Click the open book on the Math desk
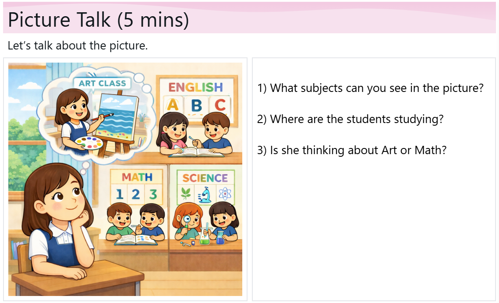The height and width of the screenshot is (303, 499). [x=135, y=240]
